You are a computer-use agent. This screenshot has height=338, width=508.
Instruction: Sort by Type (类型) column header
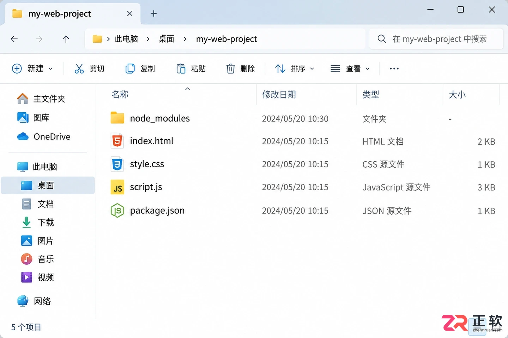(371, 94)
